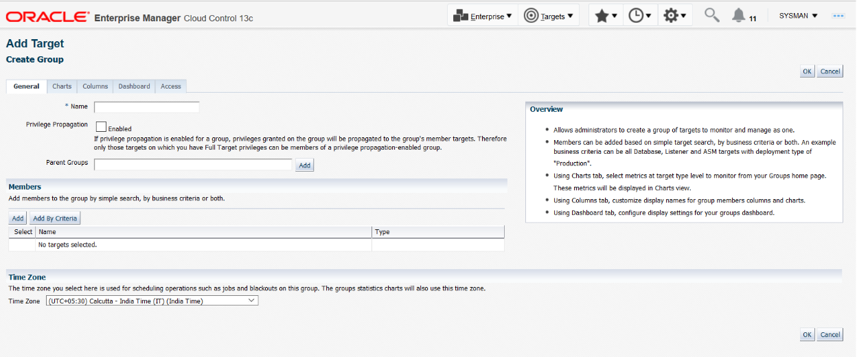The width and height of the screenshot is (857, 357).
Task: Click the top Cancel button
Action: pyautogui.click(x=830, y=71)
